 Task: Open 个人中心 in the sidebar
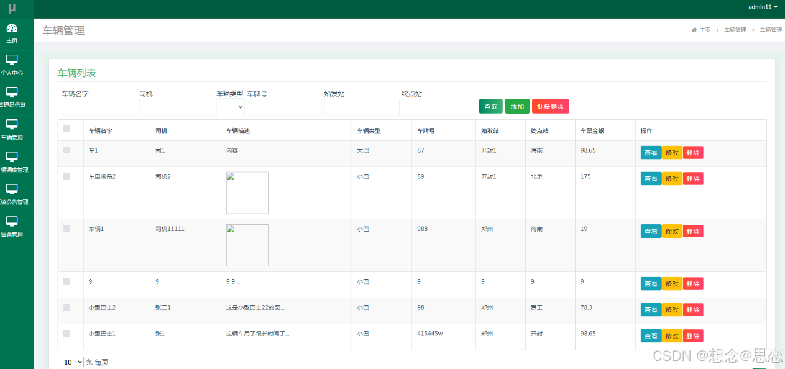click(x=12, y=65)
